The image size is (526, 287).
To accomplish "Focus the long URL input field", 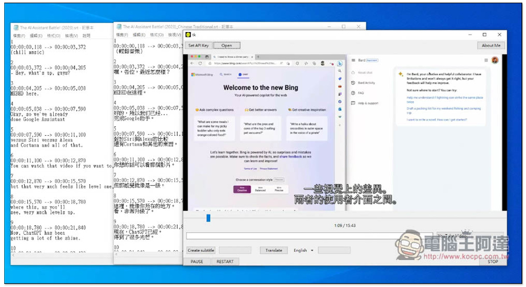I will click(309, 236).
